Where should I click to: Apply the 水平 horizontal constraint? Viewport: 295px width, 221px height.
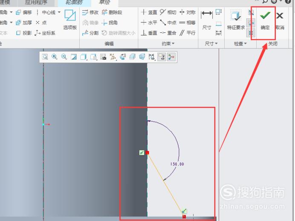coord(149,23)
